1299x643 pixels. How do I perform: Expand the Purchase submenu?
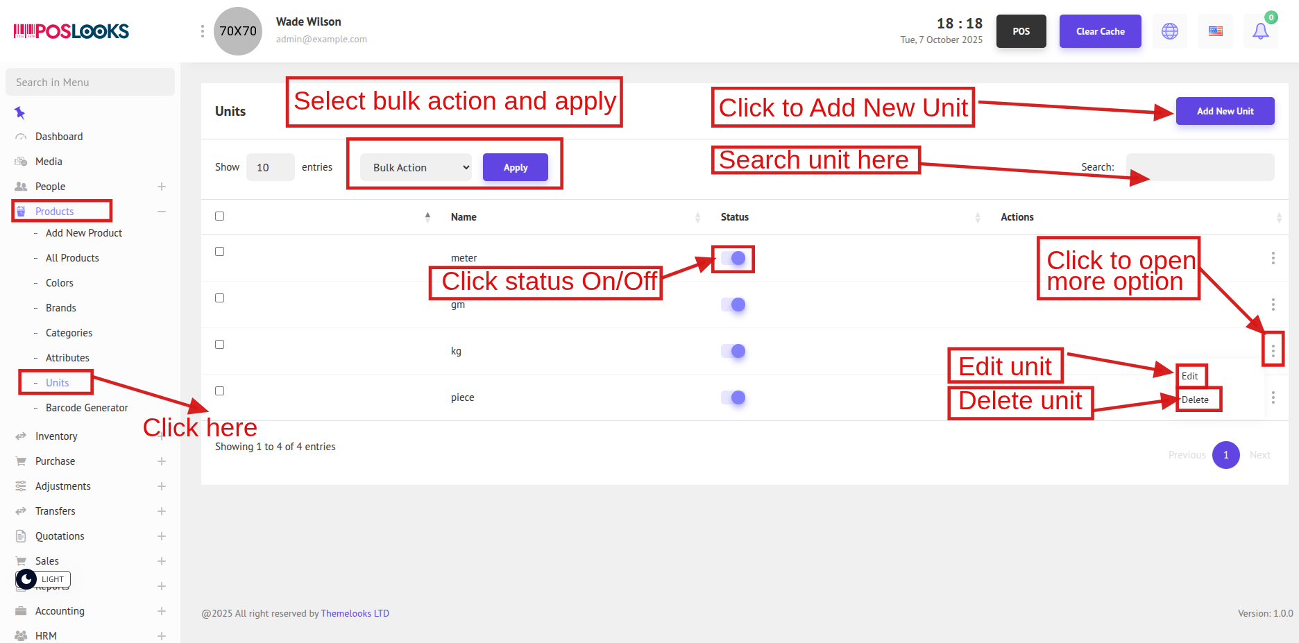click(x=161, y=461)
